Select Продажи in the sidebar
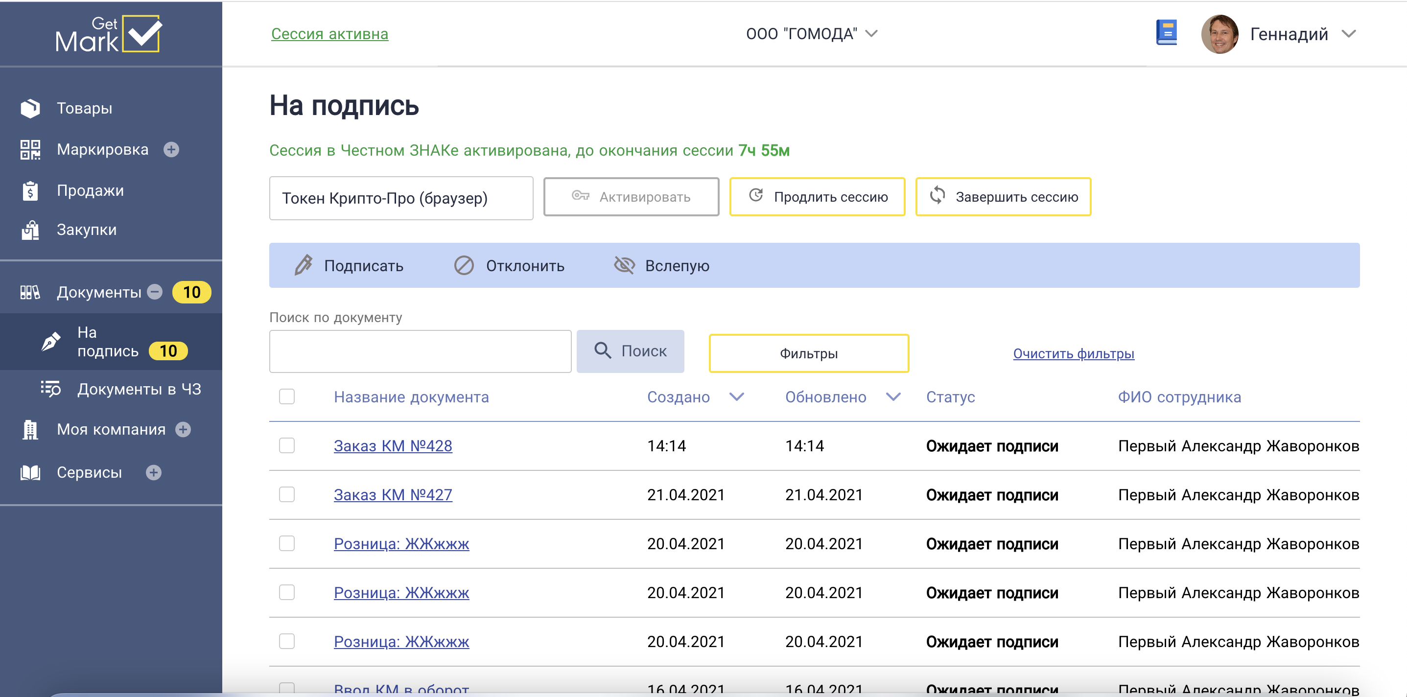1407x697 pixels. 90,190
